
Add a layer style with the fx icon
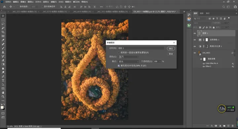[212, 126]
